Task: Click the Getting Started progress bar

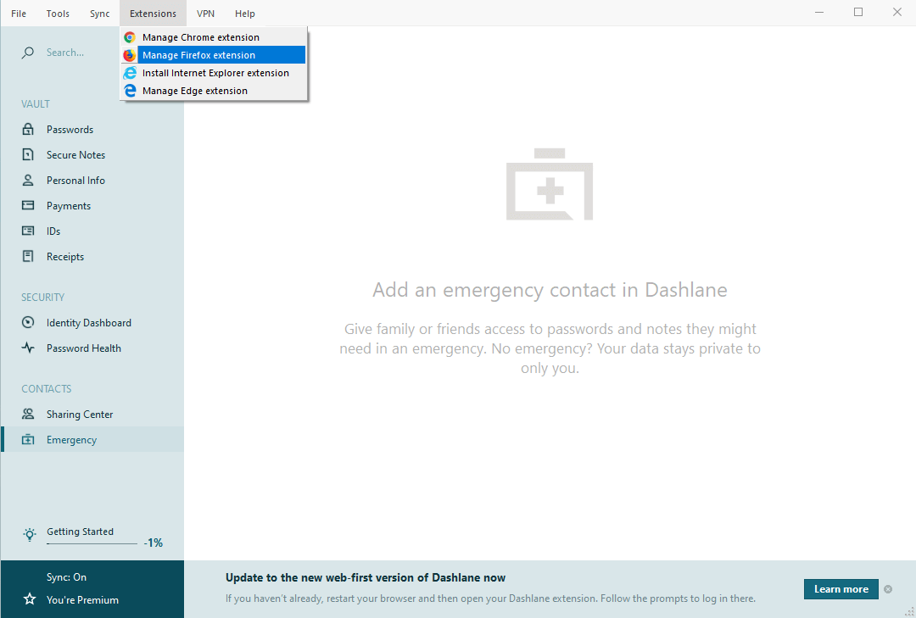Action: 92,543
